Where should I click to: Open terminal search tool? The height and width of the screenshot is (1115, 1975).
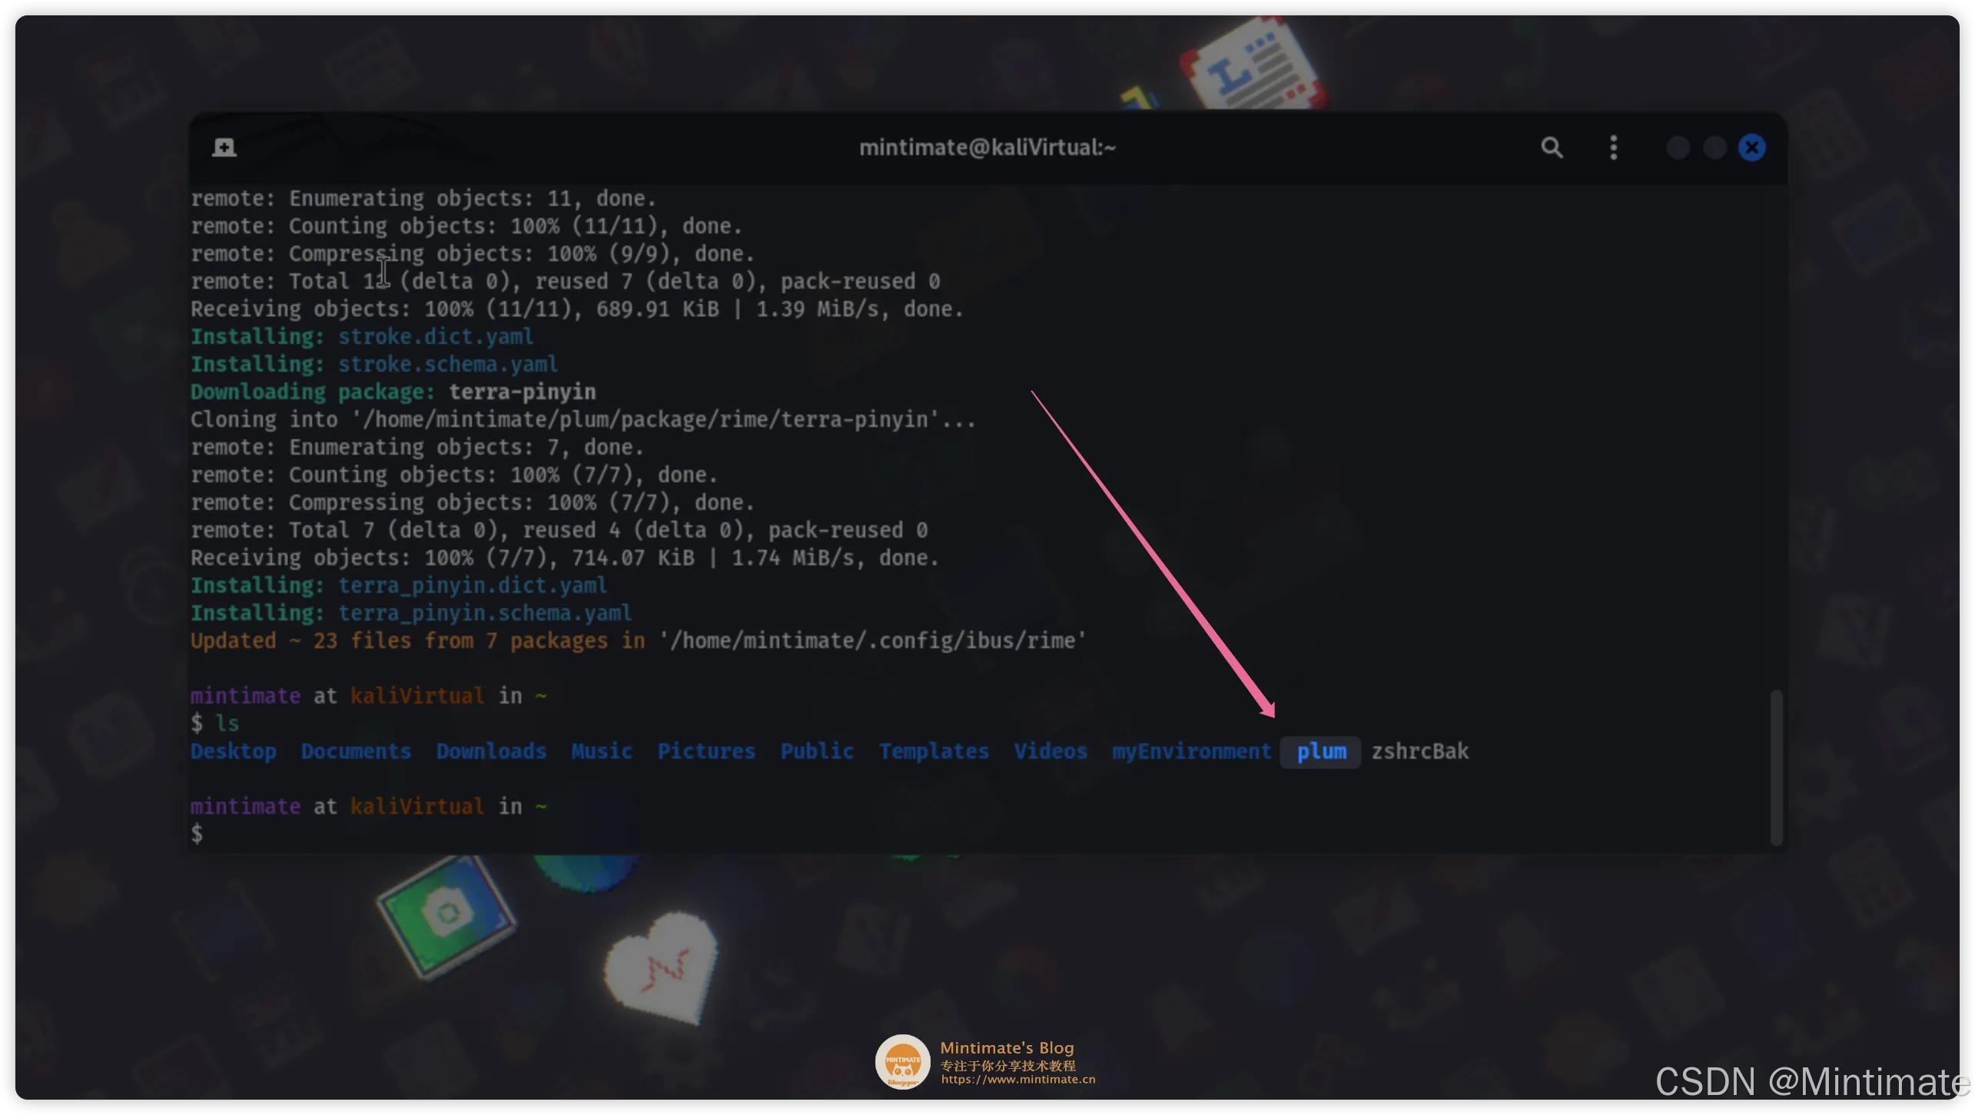coord(1552,147)
